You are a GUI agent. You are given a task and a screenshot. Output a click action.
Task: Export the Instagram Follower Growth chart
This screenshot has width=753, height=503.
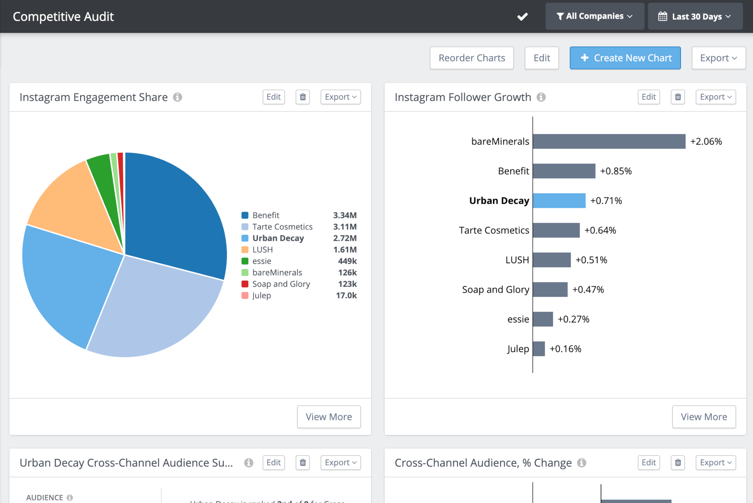[715, 97]
